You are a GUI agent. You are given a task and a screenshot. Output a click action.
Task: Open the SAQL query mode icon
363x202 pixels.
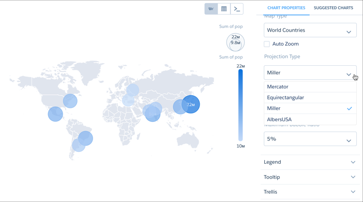click(237, 9)
